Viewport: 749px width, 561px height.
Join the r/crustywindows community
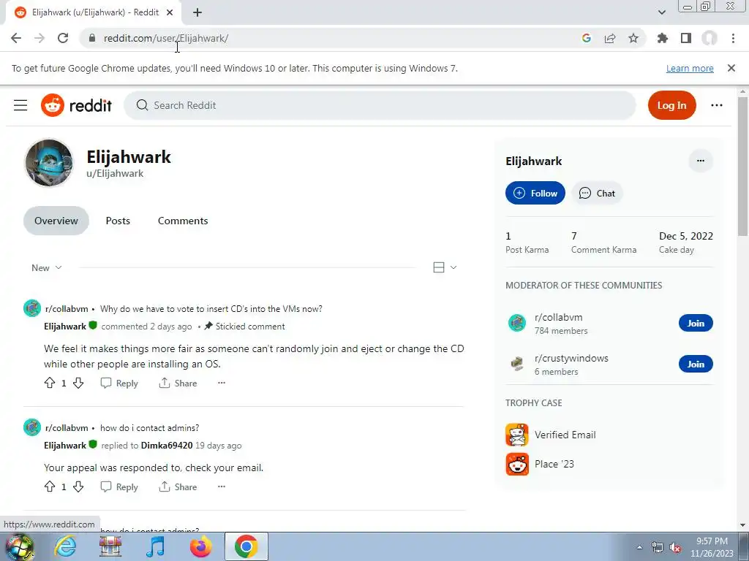(696, 364)
